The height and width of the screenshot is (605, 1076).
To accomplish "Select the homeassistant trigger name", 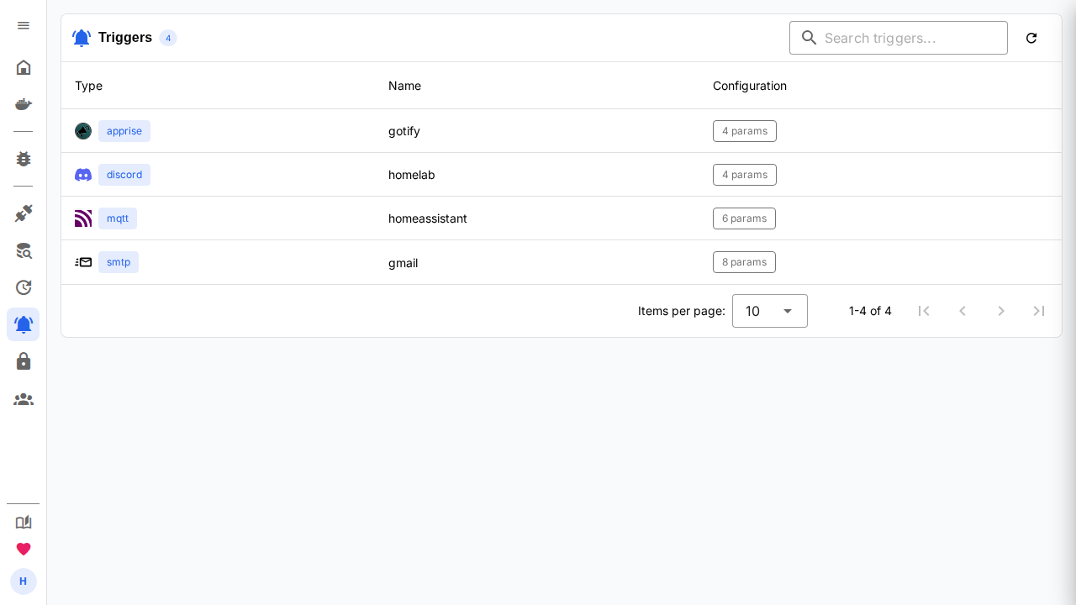I will pyautogui.click(x=428, y=218).
